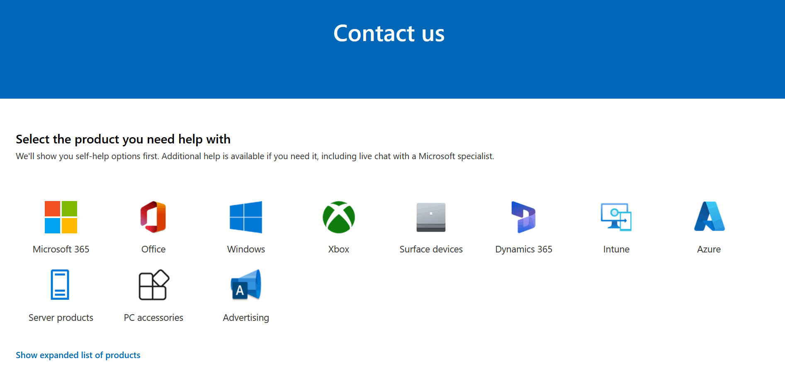
Task: Click the Intune monitor icon
Action: coord(616,217)
